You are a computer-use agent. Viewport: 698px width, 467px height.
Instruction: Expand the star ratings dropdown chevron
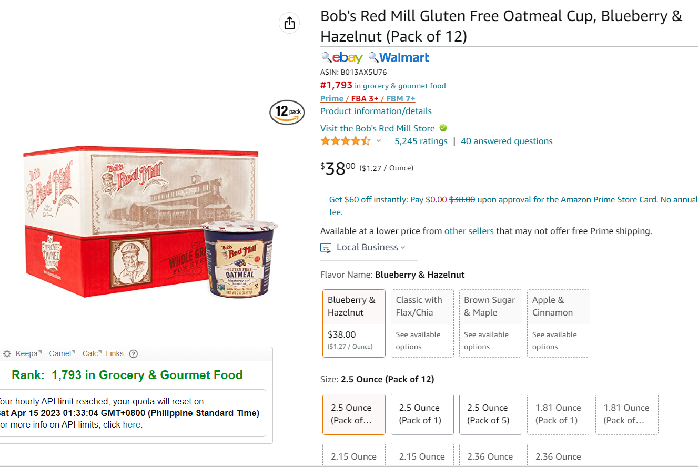point(378,141)
